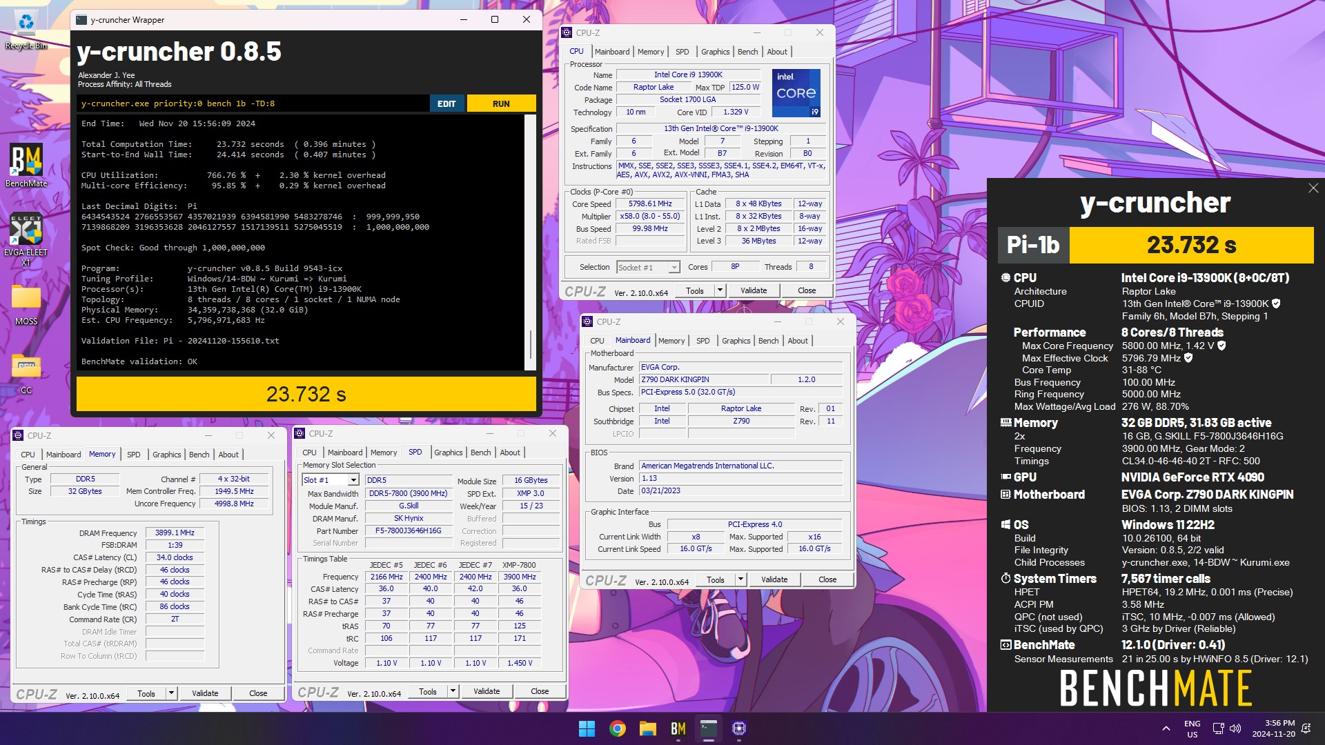Expand the Tools dropdown arrow in the SPD window
The image size is (1325, 745).
coord(453,691)
